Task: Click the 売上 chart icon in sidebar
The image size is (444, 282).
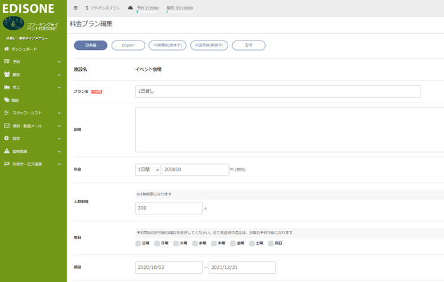Action: [6, 87]
